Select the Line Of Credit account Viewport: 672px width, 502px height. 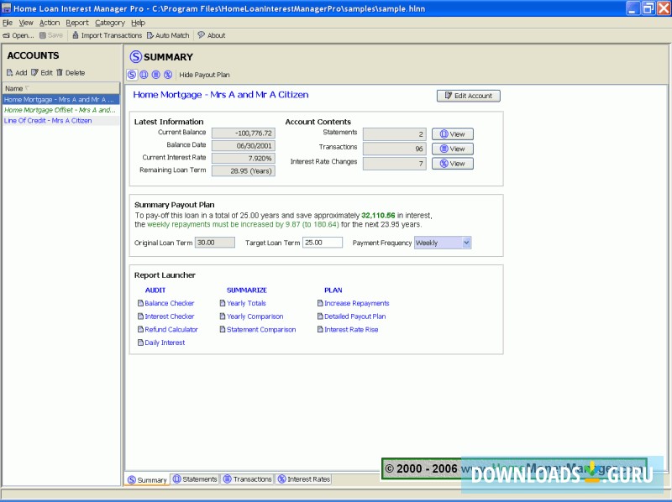coord(48,121)
